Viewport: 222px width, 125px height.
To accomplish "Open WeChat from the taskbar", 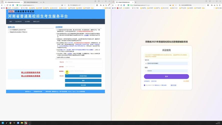I will (26, 123).
